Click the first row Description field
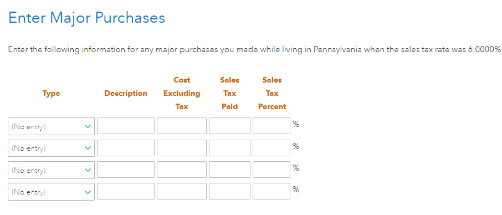The width and height of the screenshot is (502, 215). click(x=126, y=126)
